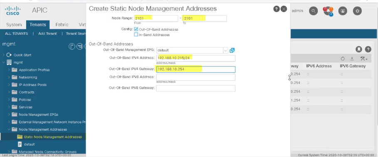Image resolution: width=378 pixels, height=157 pixels.
Task: Click the first navigation pane toolbar icon
Action: click(x=72, y=47)
